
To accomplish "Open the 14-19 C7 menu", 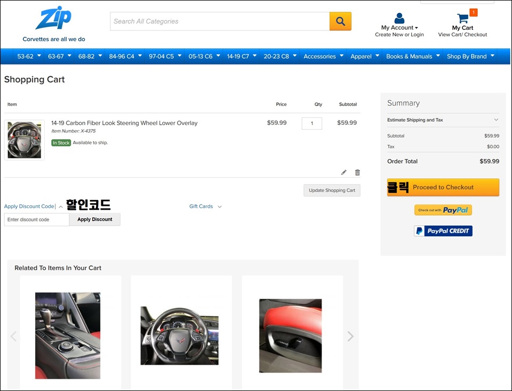I will pos(242,56).
